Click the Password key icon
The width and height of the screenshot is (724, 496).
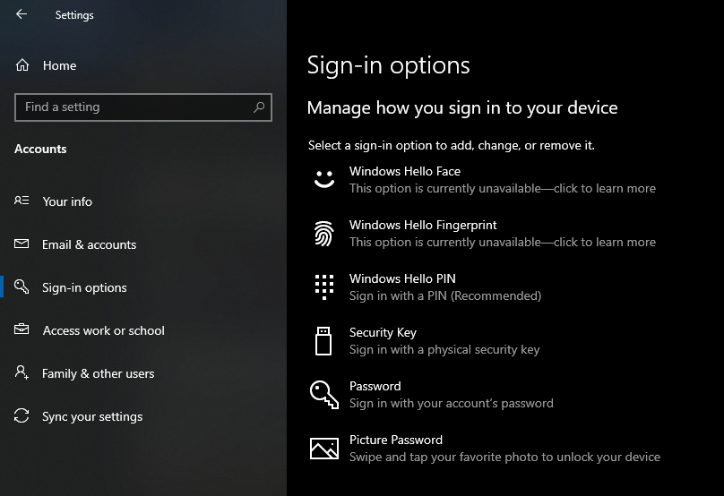(324, 395)
